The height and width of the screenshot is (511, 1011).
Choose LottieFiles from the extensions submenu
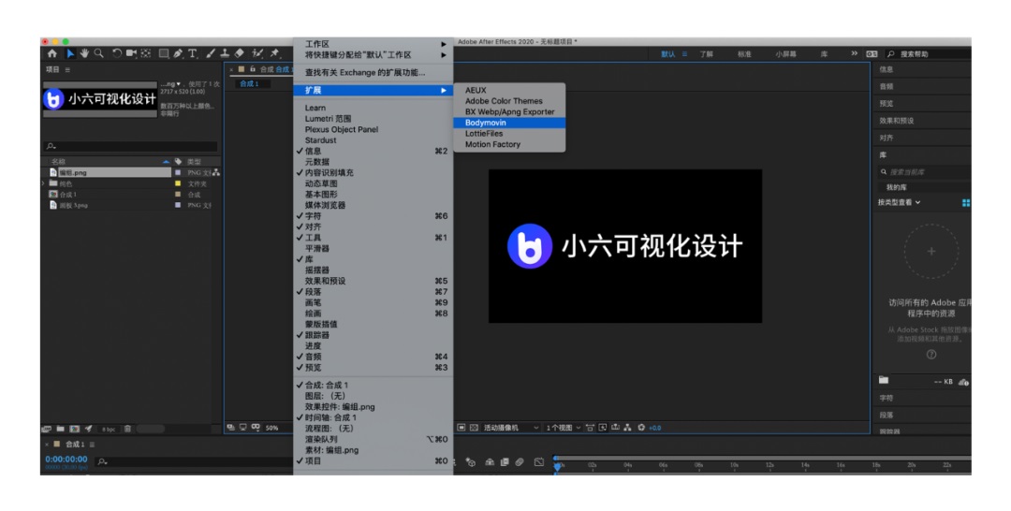point(509,134)
